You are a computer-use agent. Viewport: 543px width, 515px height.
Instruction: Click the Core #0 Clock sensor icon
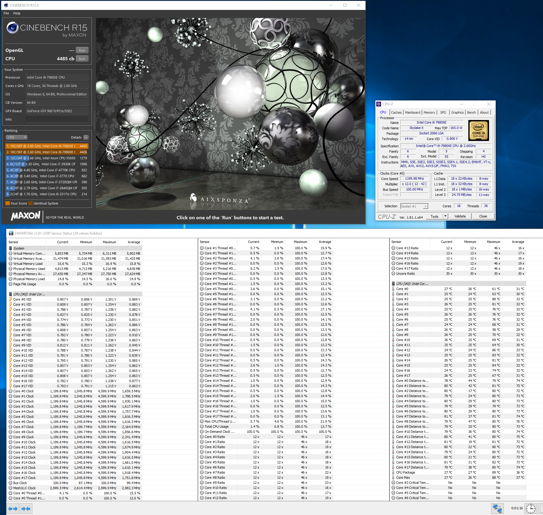pyautogui.click(x=10, y=391)
